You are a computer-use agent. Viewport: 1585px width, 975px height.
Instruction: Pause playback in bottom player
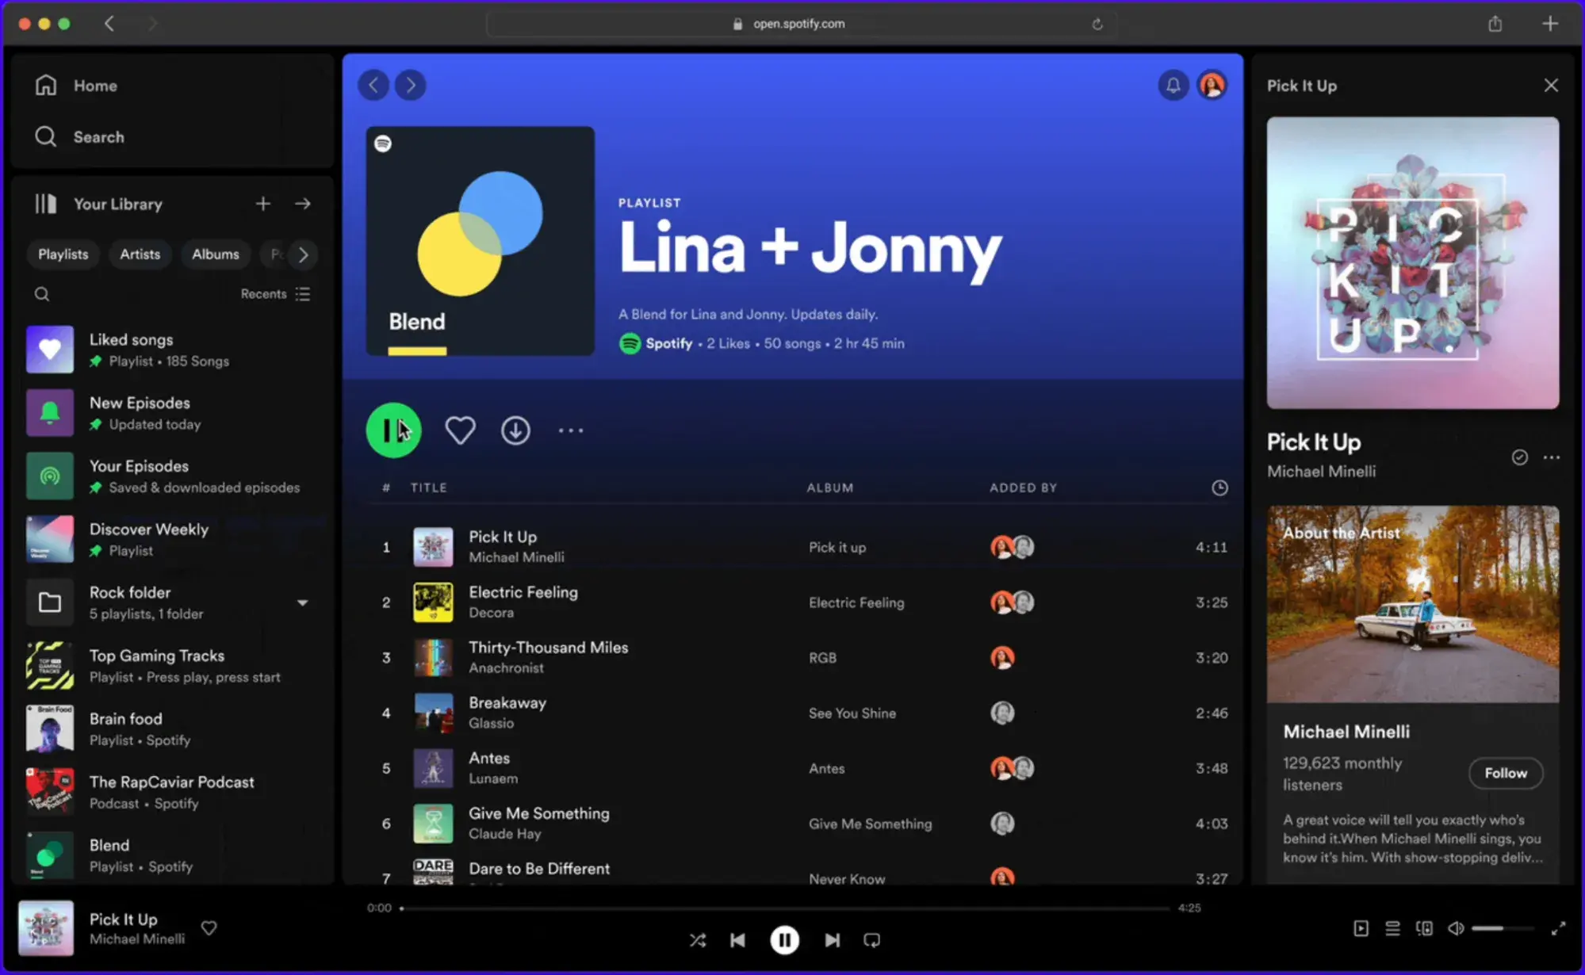(785, 940)
